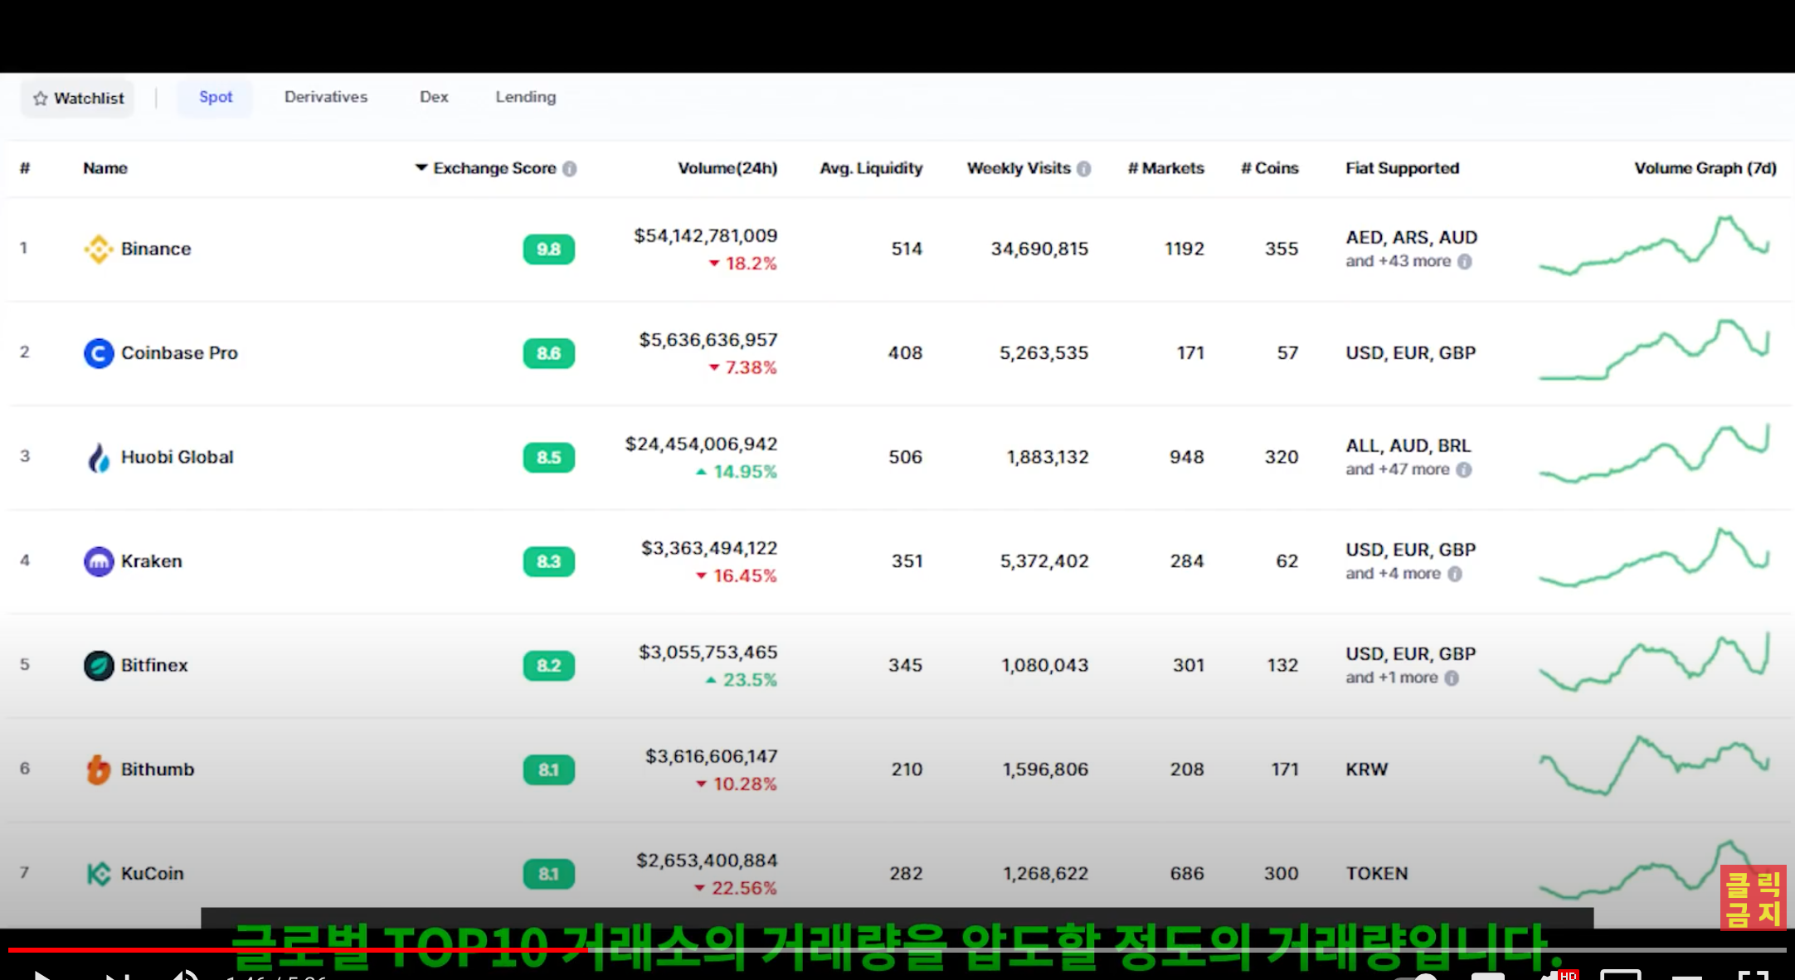
Task: Click Binance weekly visits 34,690,815
Action: tap(1039, 249)
